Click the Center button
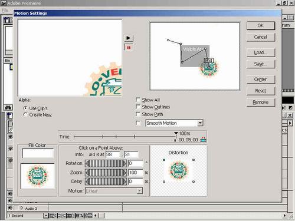Viewport: 295px width, 221px height. pyautogui.click(x=261, y=80)
